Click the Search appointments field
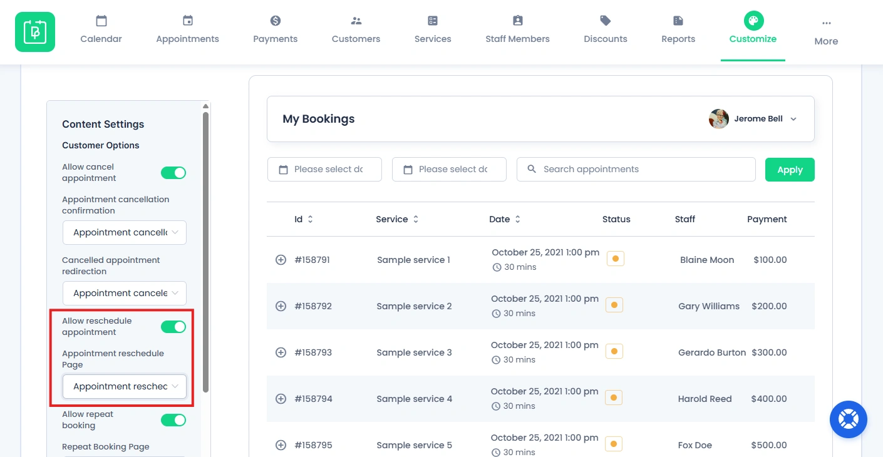883x457 pixels. (x=636, y=169)
